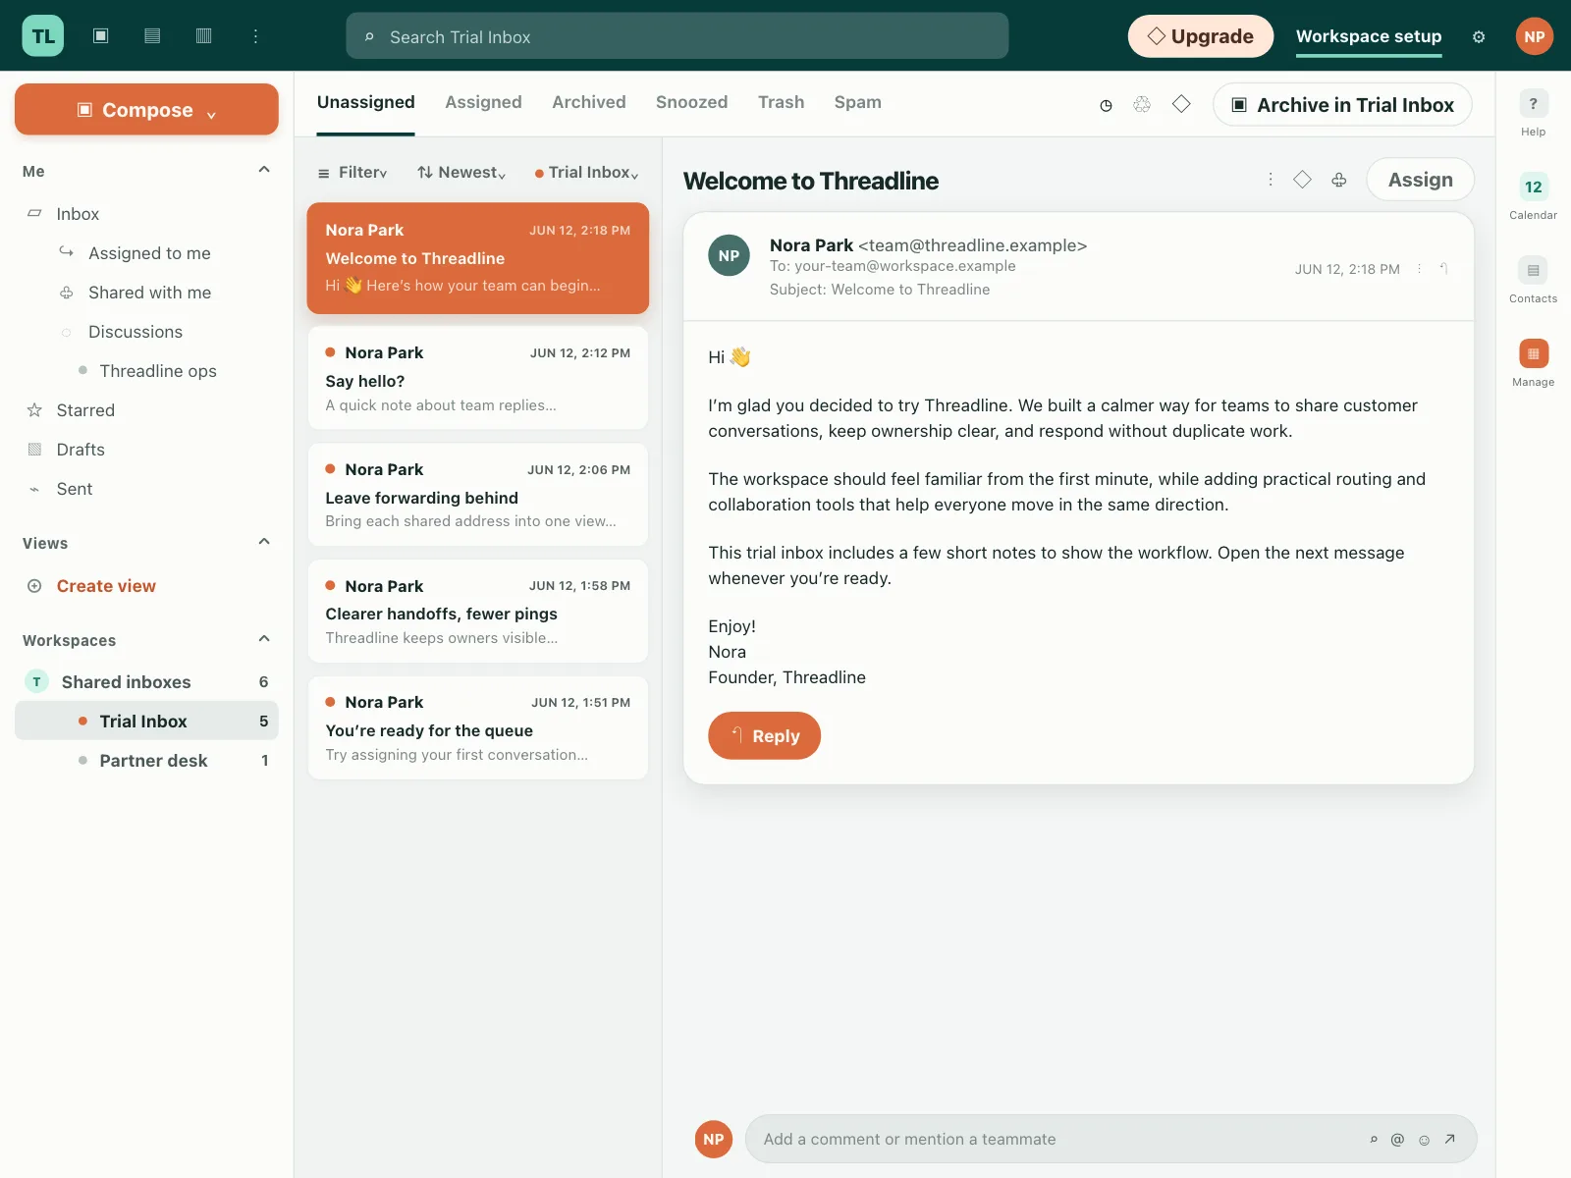Focus the Search Trial Inbox field
The width and height of the screenshot is (1571, 1178).
[x=677, y=36]
